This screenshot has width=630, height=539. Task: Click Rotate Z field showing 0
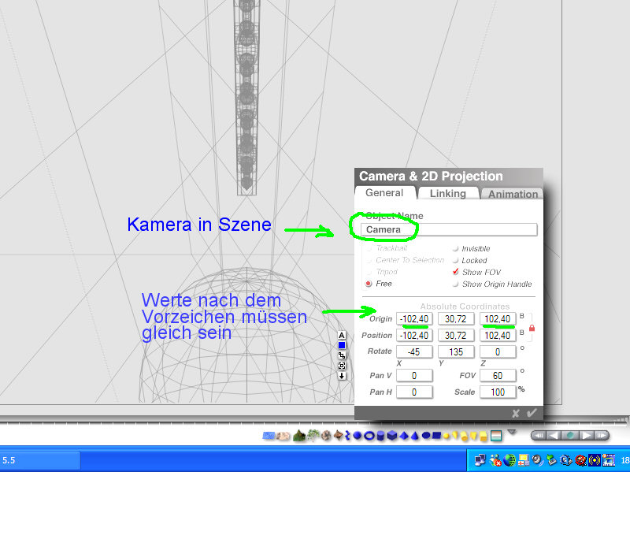pyautogui.click(x=498, y=351)
